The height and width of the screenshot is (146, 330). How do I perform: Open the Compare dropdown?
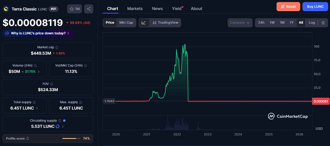click(x=240, y=23)
